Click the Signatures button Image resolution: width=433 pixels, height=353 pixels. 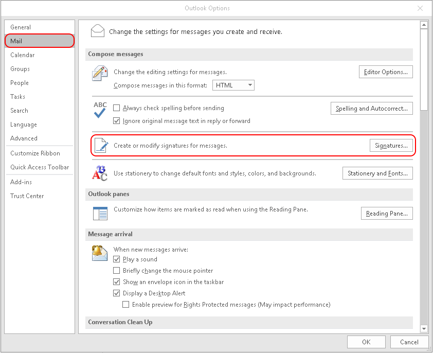[391, 146]
